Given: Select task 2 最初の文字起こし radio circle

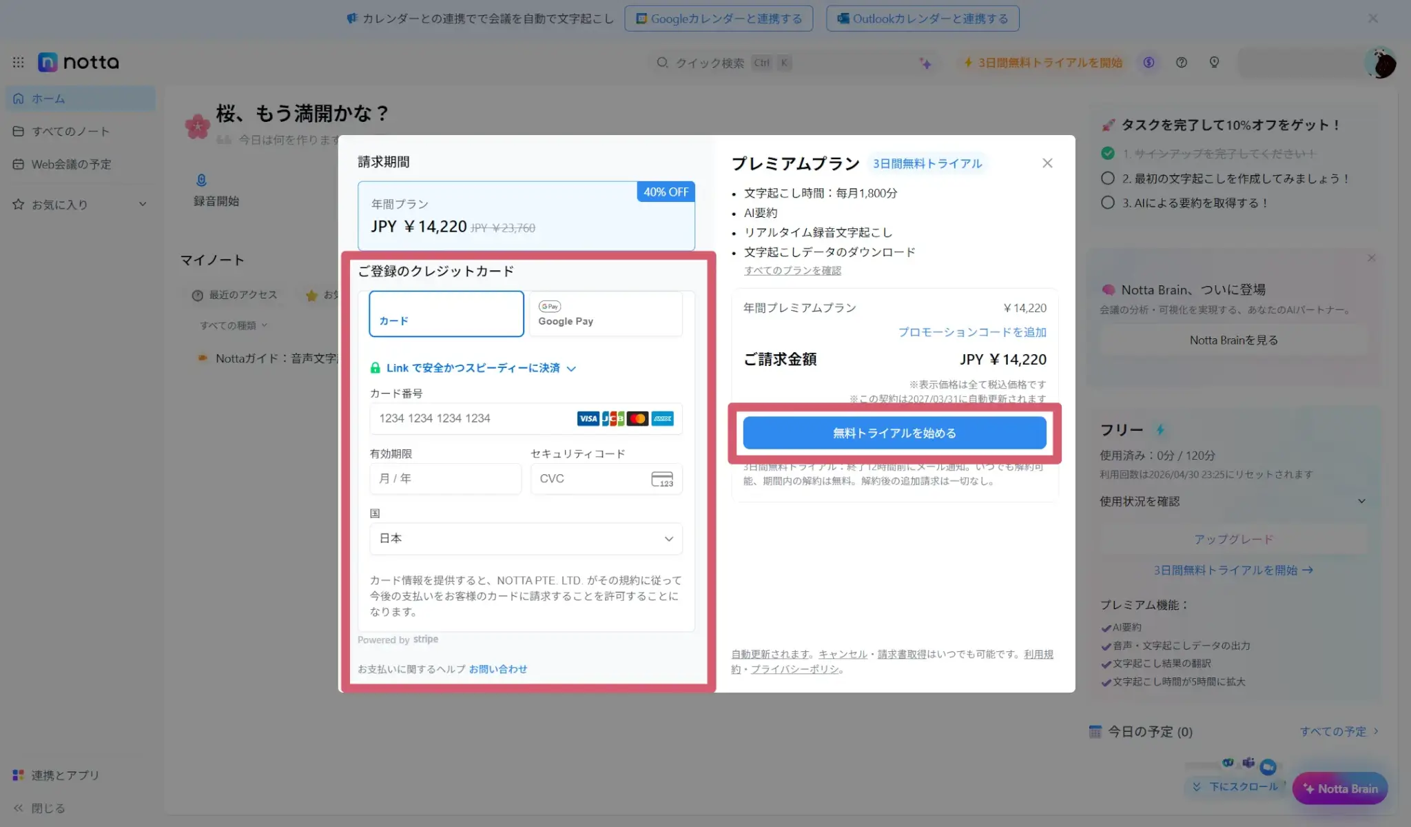Looking at the screenshot, I should click(x=1108, y=178).
